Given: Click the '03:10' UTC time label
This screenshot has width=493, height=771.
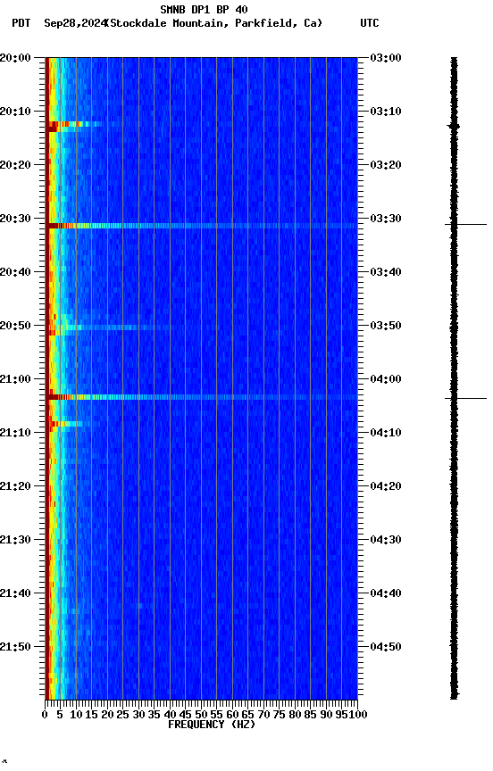Looking at the screenshot, I should pyautogui.click(x=386, y=112).
